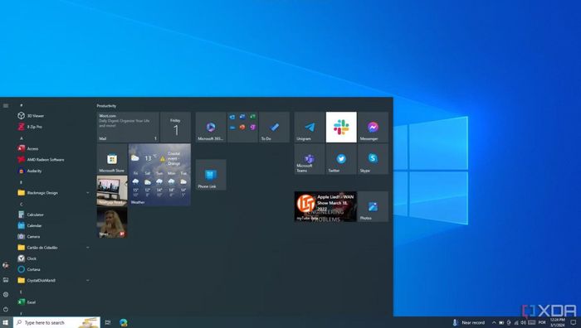Open Settings gear in Start sidebar
The image size is (581, 328).
[x=6, y=294]
